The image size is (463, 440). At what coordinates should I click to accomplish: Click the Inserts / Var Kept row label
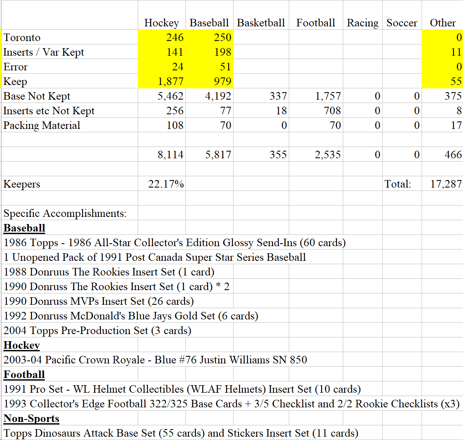tap(44, 52)
